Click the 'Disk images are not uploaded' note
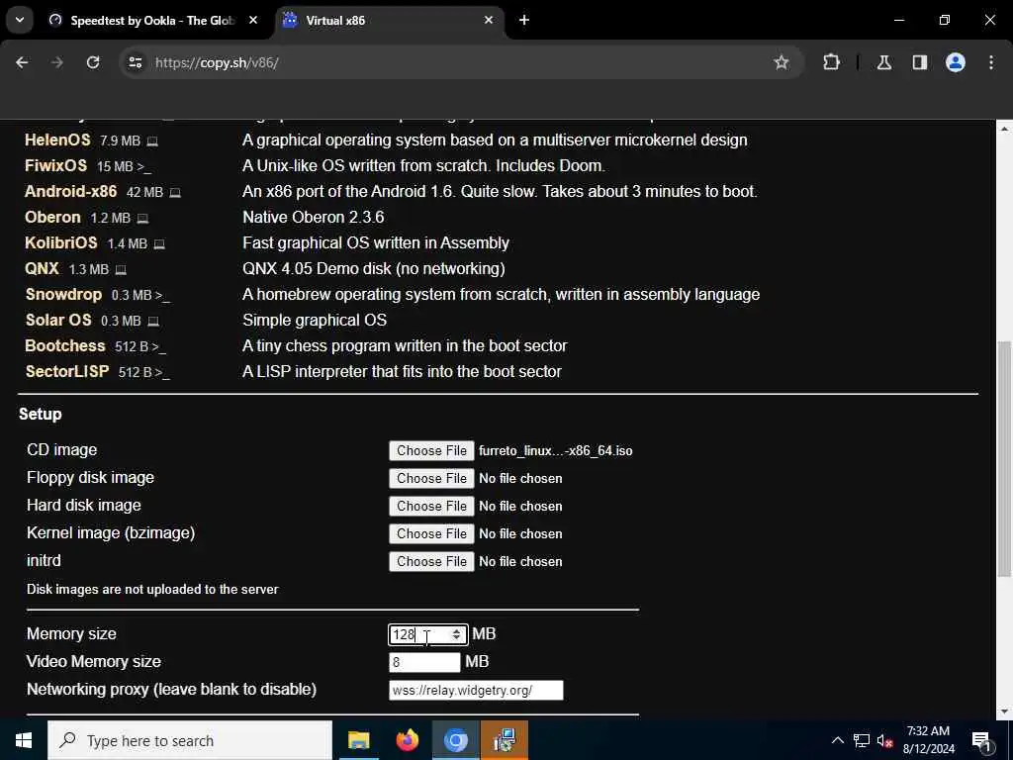Screen dimensions: 1013x760 tap(152, 590)
